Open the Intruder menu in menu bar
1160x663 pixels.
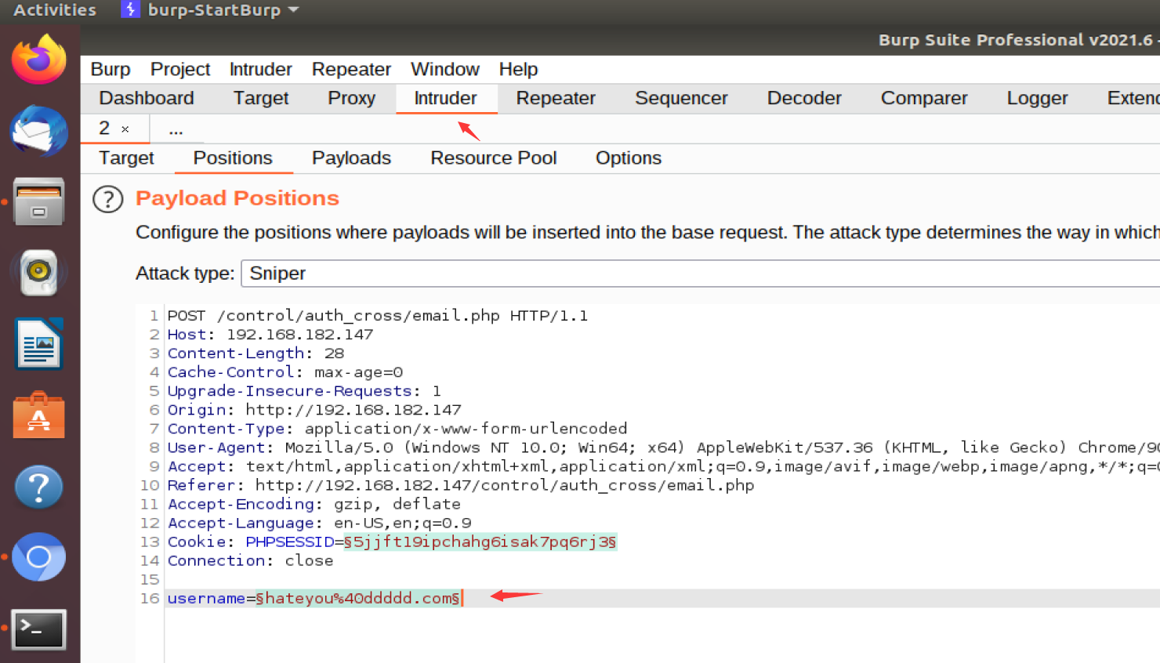coord(260,69)
